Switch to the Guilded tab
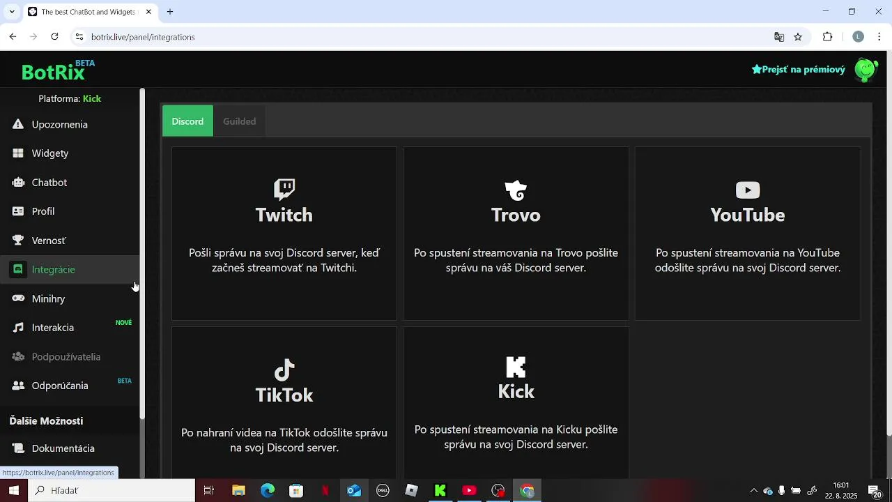The width and height of the screenshot is (892, 502). (x=239, y=121)
